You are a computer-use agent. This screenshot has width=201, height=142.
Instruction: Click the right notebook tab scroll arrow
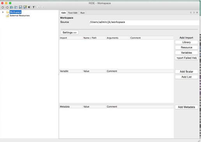(194, 12)
